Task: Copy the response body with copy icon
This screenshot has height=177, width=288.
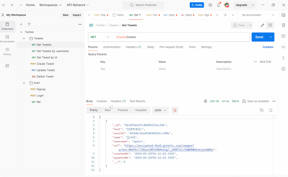Action: point(261,110)
